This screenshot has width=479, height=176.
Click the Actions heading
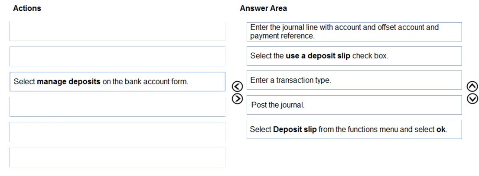27,9
